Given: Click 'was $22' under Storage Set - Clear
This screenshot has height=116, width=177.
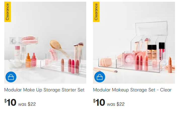Looking at the screenshot, I should (x=116, y=104).
